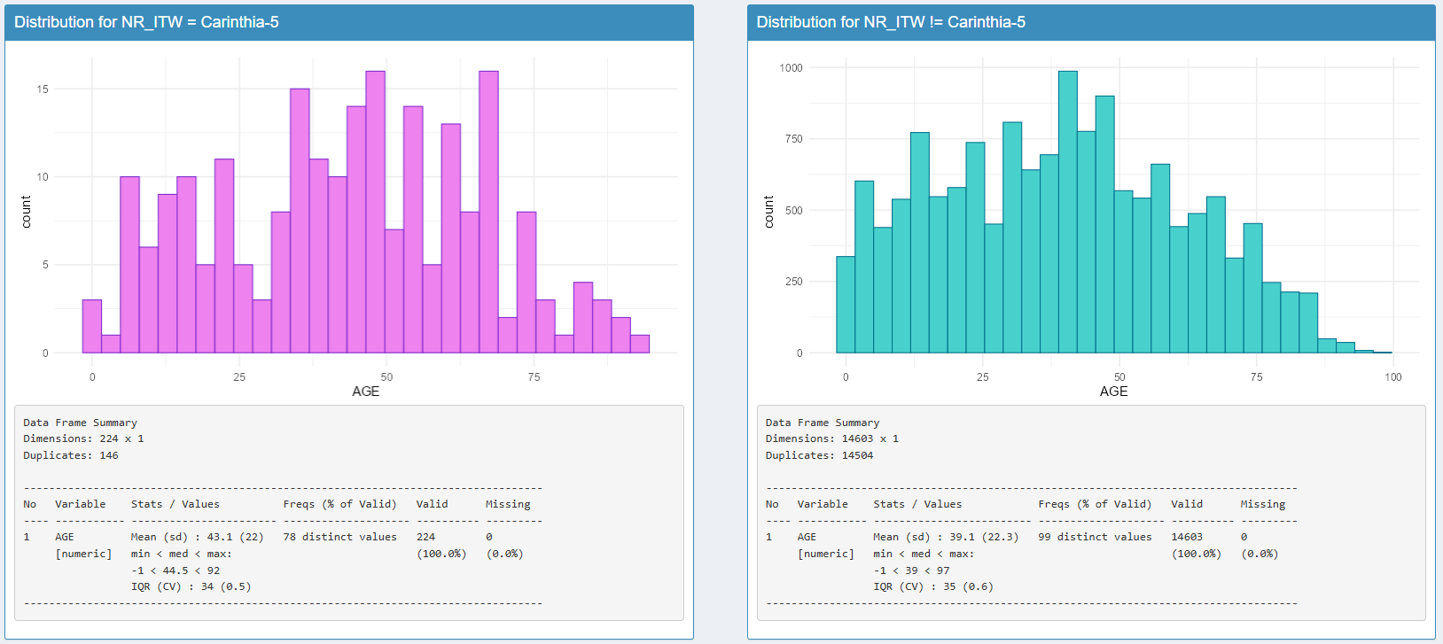Click 'Duplicates: 146' in left summary
This screenshot has width=1443, height=644.
click(x=71, y=455)
